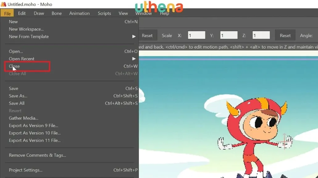318x178 pixels.
Task: Click the Scale Y input field
Action: (x=229, y=35)
